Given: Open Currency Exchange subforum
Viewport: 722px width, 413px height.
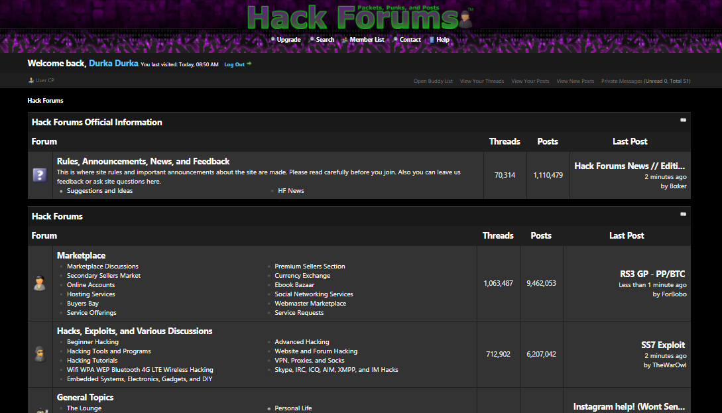Looking at the screenshot, I should tap(302, 275).
